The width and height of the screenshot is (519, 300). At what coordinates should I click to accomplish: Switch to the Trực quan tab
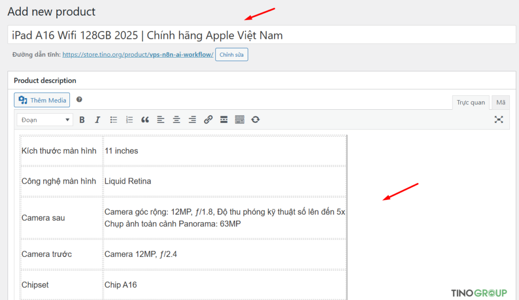tap(471, 102)
